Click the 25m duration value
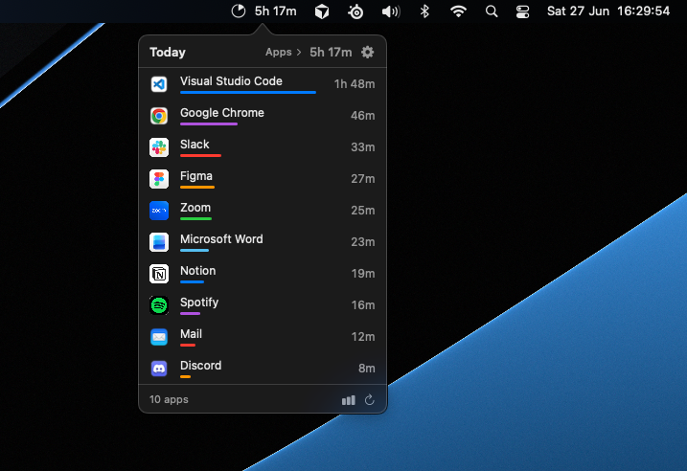 [363, 211]
